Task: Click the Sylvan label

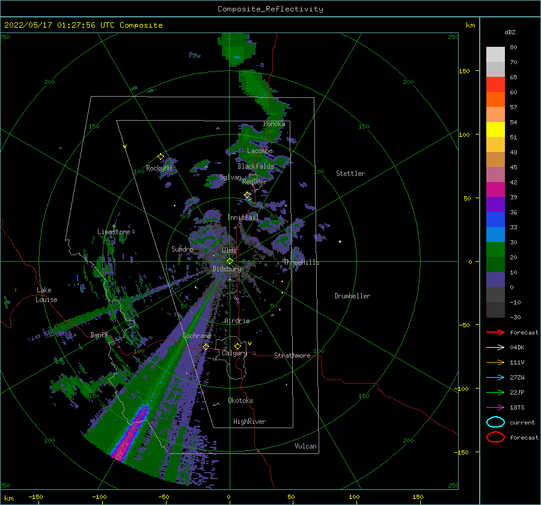Action: pyautogui.click(x=230, y=177)
